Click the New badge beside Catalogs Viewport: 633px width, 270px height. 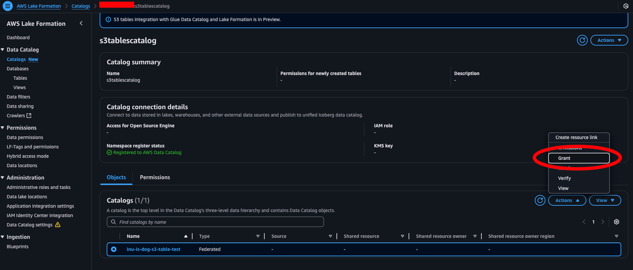coord(33,59)
